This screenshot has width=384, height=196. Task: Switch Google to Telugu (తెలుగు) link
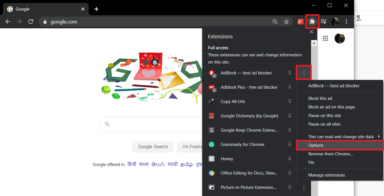[158, 165]
